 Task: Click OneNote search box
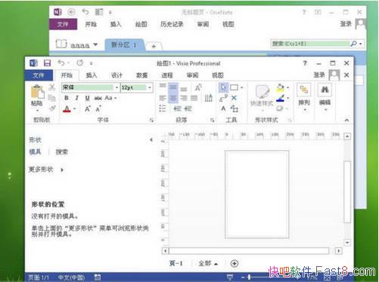click(x=311, y=44)
